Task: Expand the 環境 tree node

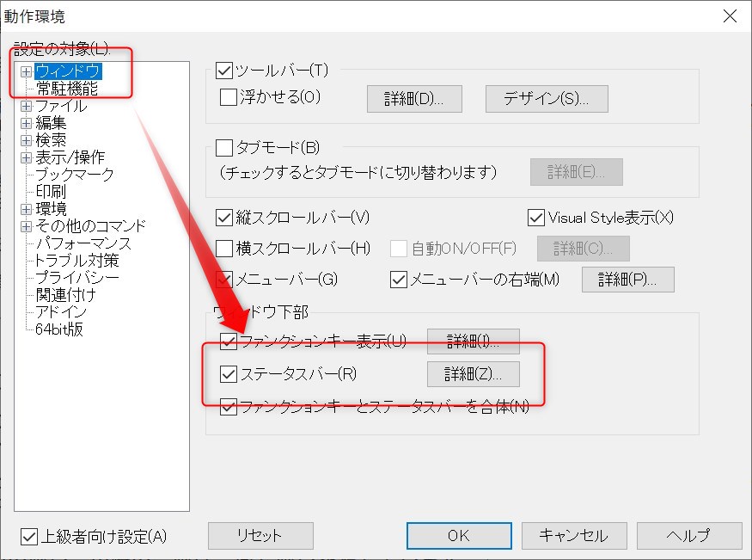Action: pyautogui.click(x=26, y=209)
